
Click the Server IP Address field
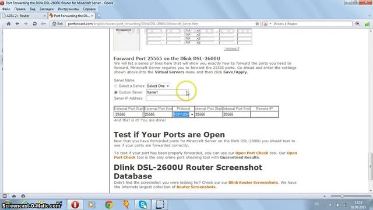tap(167, 99)
